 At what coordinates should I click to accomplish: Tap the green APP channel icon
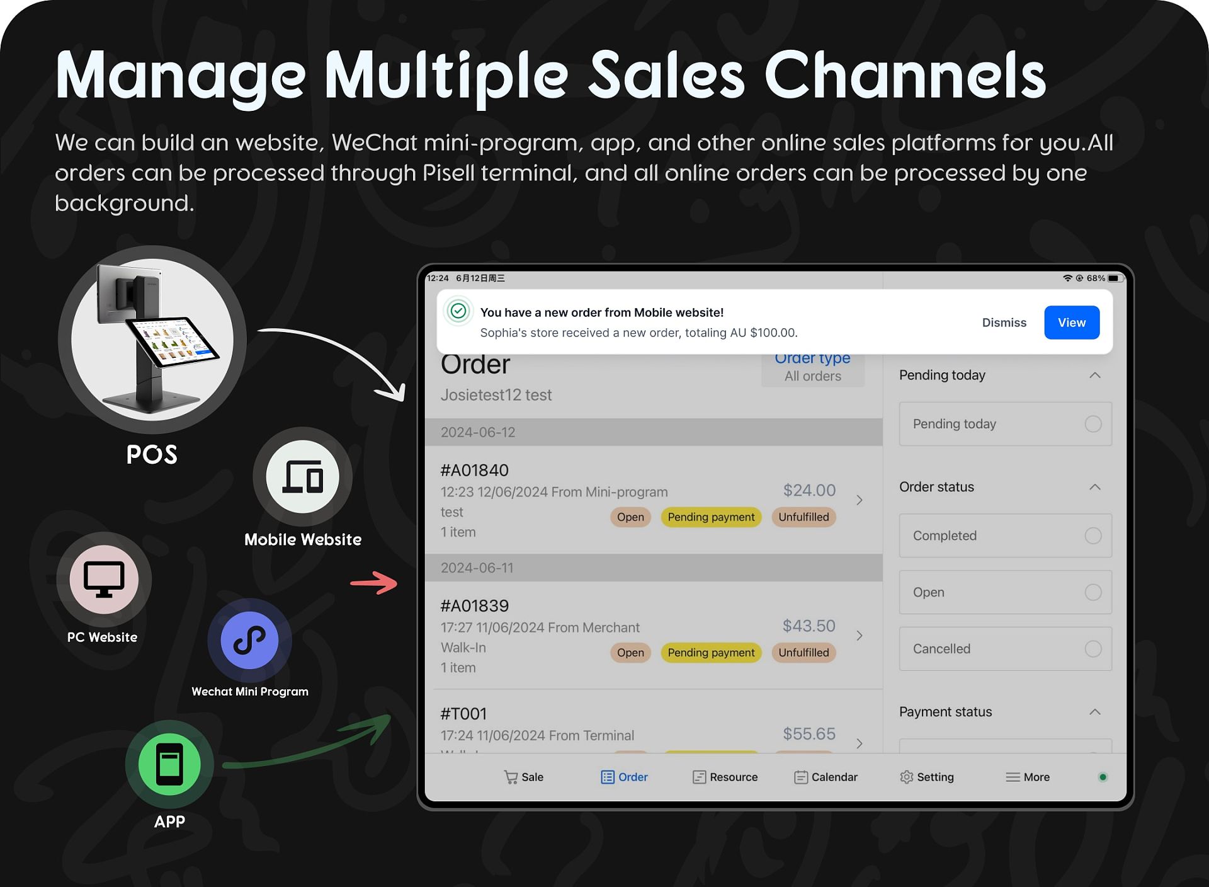pyautogui.click(x=169, y=764)
